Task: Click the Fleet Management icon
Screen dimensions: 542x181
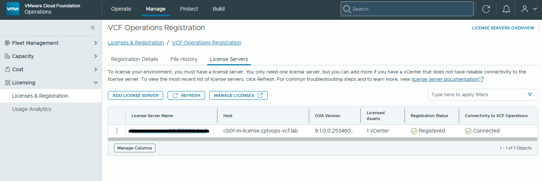Action: (x=7, y=43)
